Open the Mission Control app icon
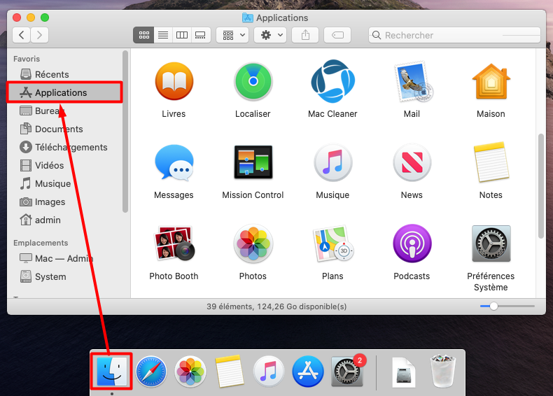 point(253,162)
